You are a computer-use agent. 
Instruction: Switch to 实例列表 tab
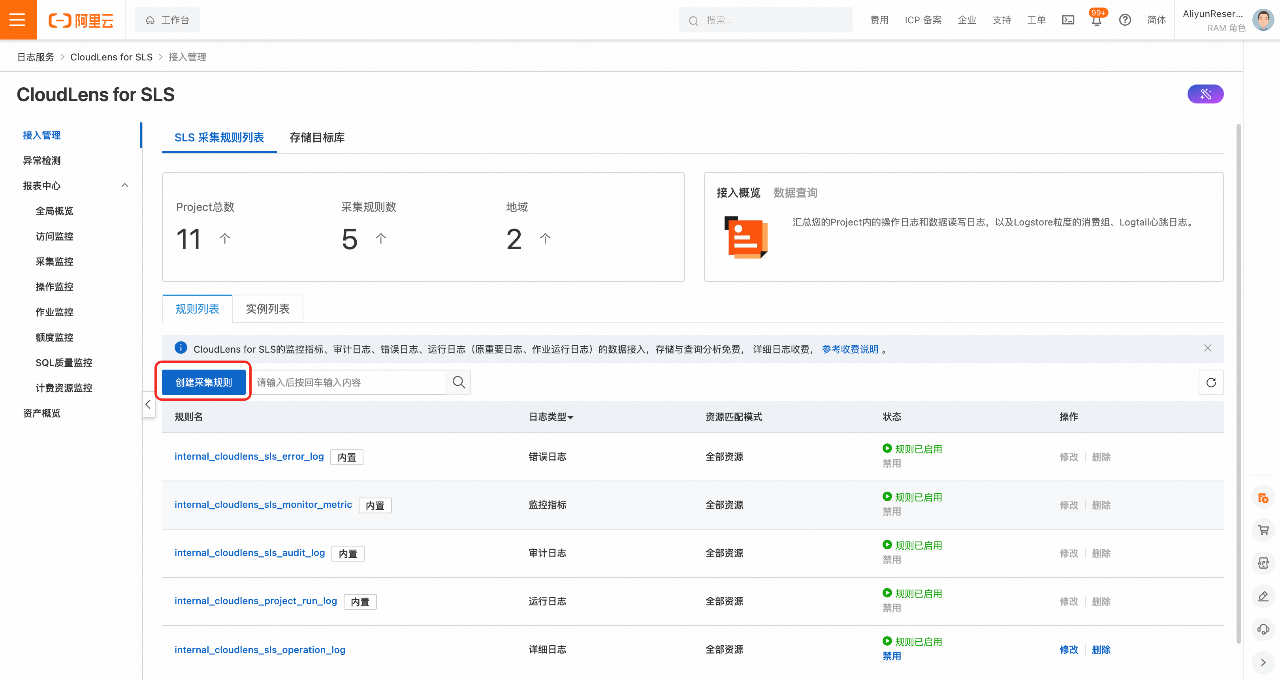(268, 309)
